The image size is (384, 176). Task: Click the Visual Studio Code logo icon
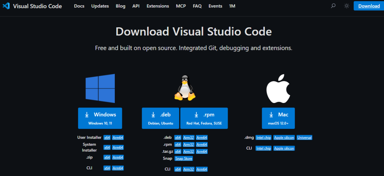pos(6,6)
